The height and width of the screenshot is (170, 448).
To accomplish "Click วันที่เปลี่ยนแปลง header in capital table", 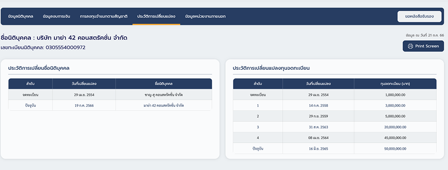I will [318, 84].
